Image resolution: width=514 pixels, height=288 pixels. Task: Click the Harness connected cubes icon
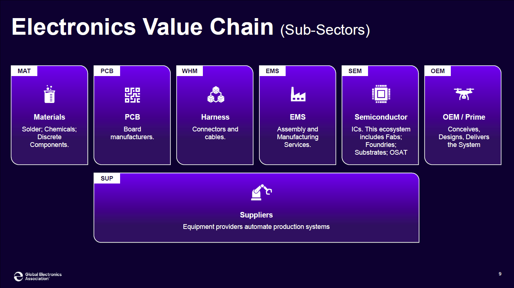click(x=215, y=95)
